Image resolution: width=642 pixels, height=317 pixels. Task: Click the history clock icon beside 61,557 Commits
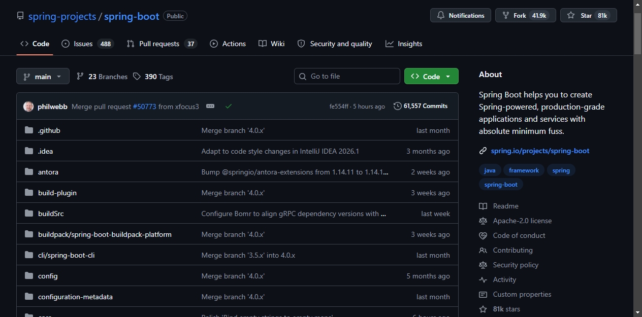(398, 106)
